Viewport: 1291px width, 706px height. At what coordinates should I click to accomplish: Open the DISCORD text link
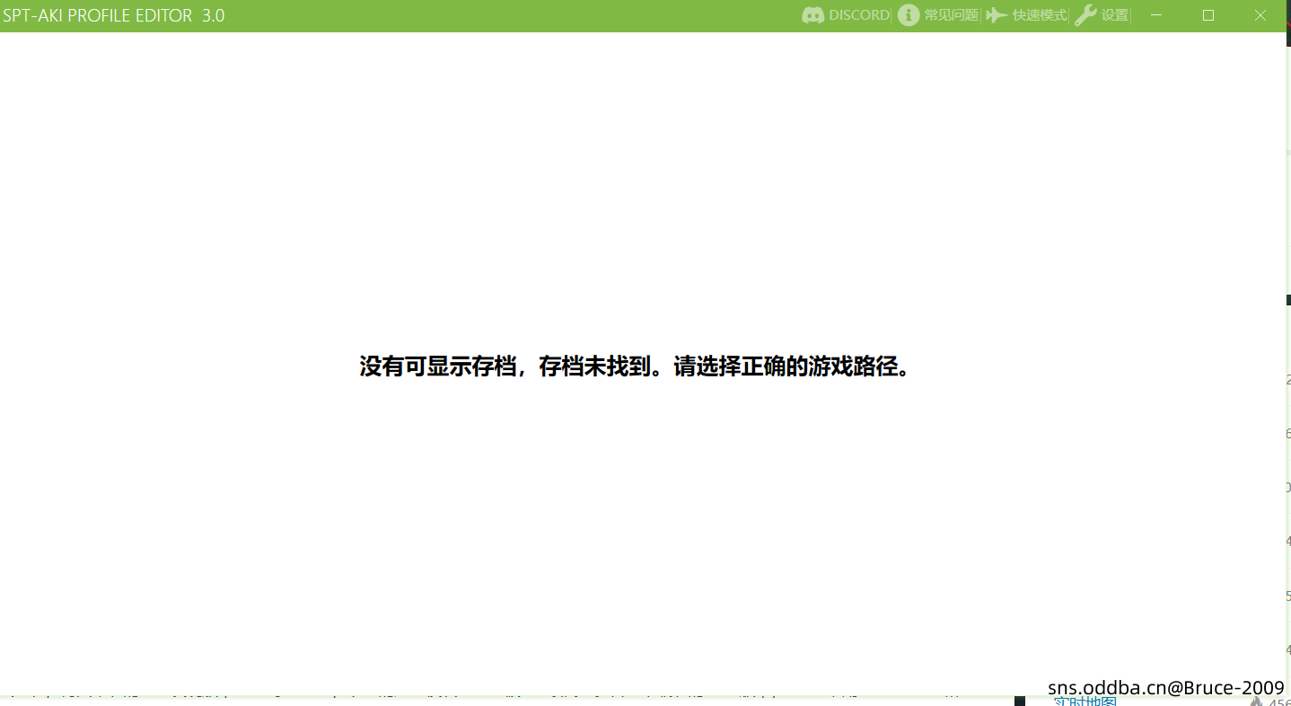[858, 15]
